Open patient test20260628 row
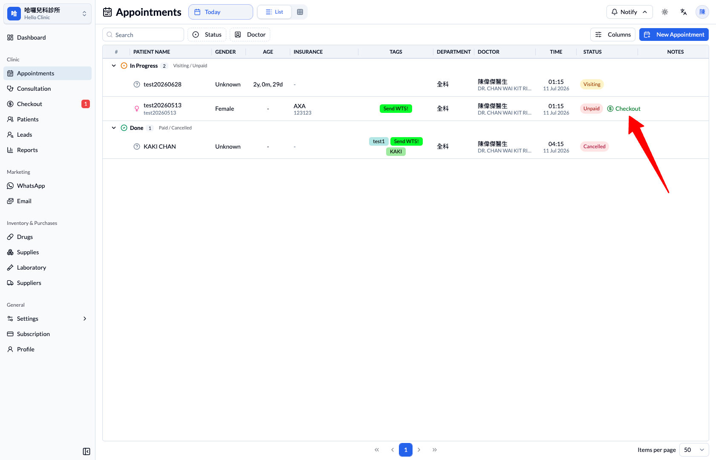Screen dimensions: 716x460 405,84
